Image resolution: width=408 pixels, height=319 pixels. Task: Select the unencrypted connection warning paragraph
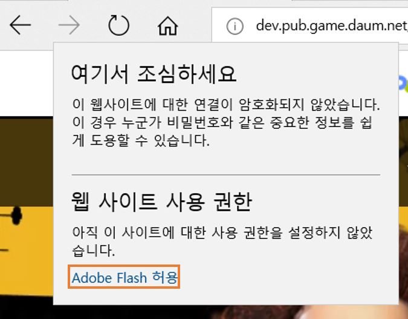[x=226, y=122]
